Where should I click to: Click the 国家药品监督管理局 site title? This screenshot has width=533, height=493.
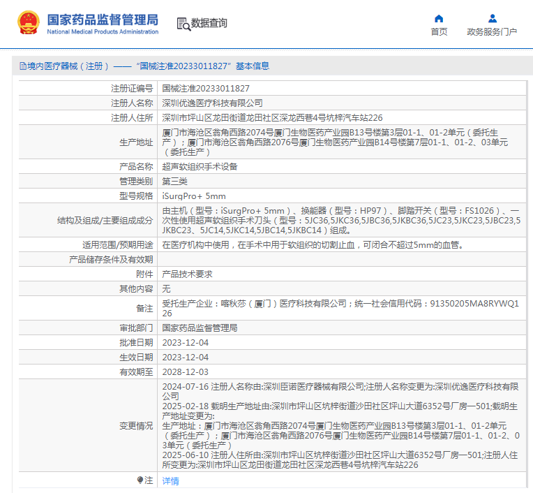[x=103, y=19]
